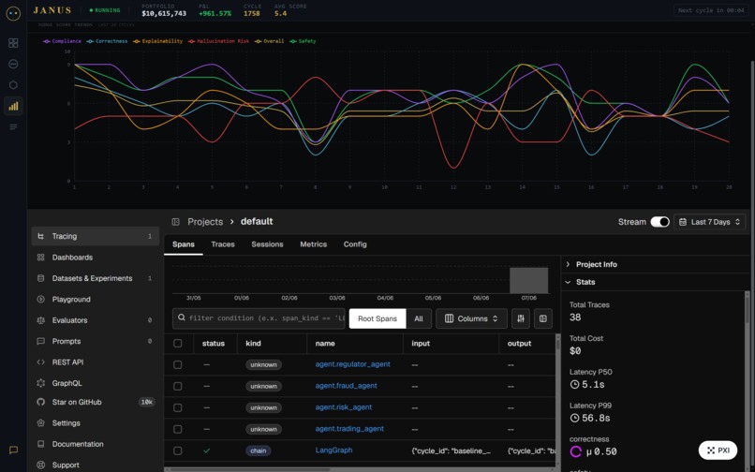Viewport: 755px width, 472px height.
Task: Click the GitHub icon
Action: (41, 402)
